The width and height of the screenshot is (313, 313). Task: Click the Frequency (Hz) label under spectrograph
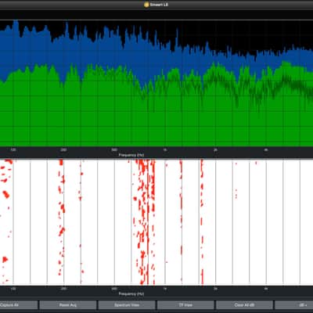coord(131,293)
